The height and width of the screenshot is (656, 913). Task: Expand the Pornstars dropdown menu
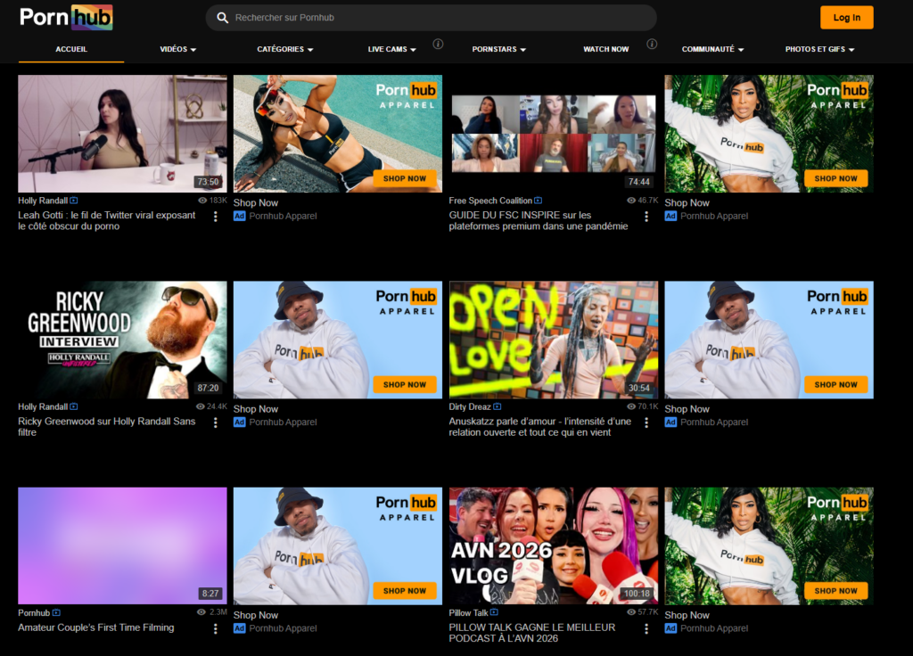(x=499, y=50)
